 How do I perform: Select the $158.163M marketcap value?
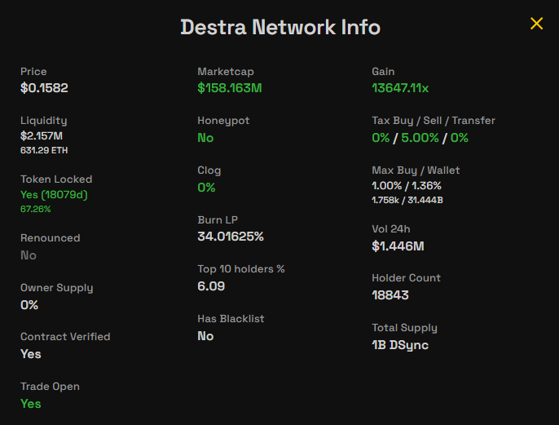(x=230, y=88)
